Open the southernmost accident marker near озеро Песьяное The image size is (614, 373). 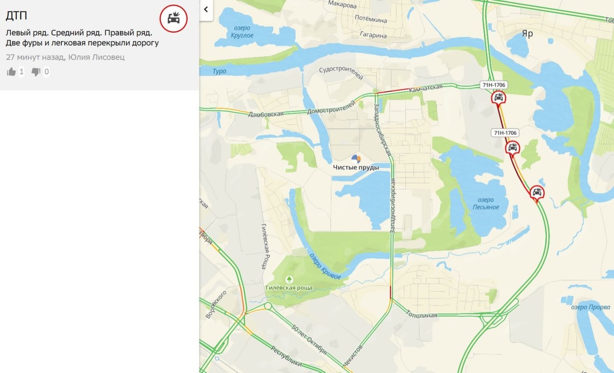[x=537, y=193]
